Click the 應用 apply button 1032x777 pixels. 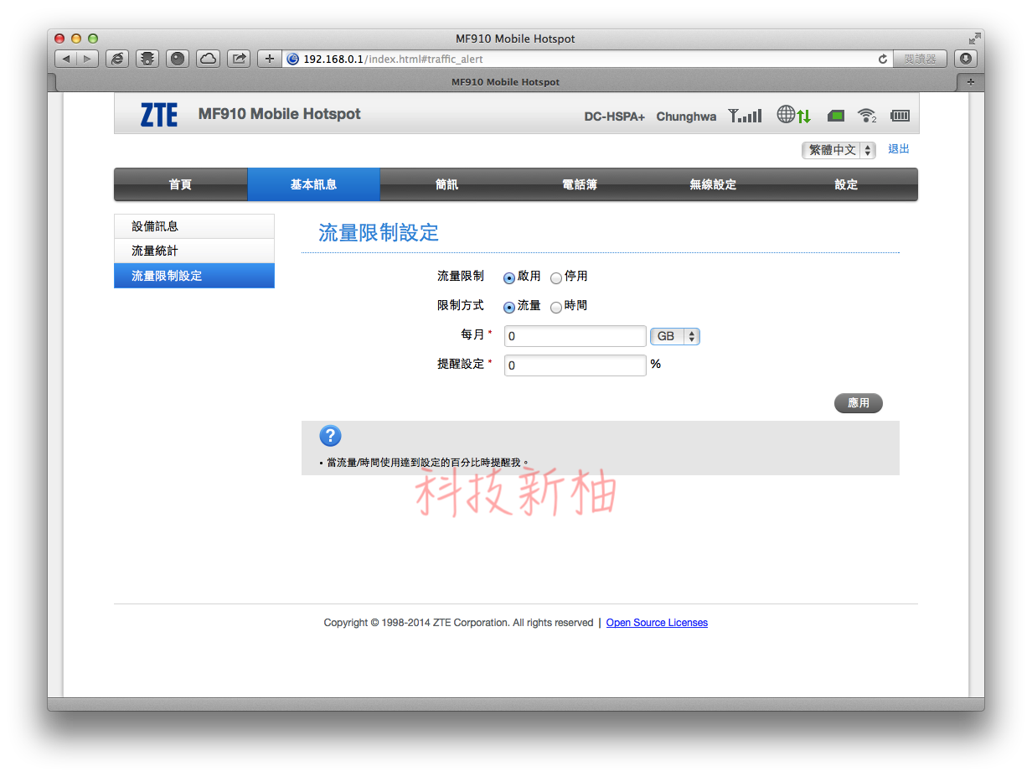[x=859, y=403]
